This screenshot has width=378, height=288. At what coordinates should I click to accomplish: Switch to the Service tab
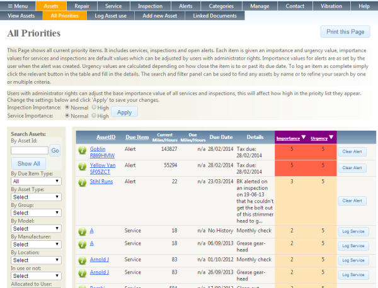tap(113, 6)
